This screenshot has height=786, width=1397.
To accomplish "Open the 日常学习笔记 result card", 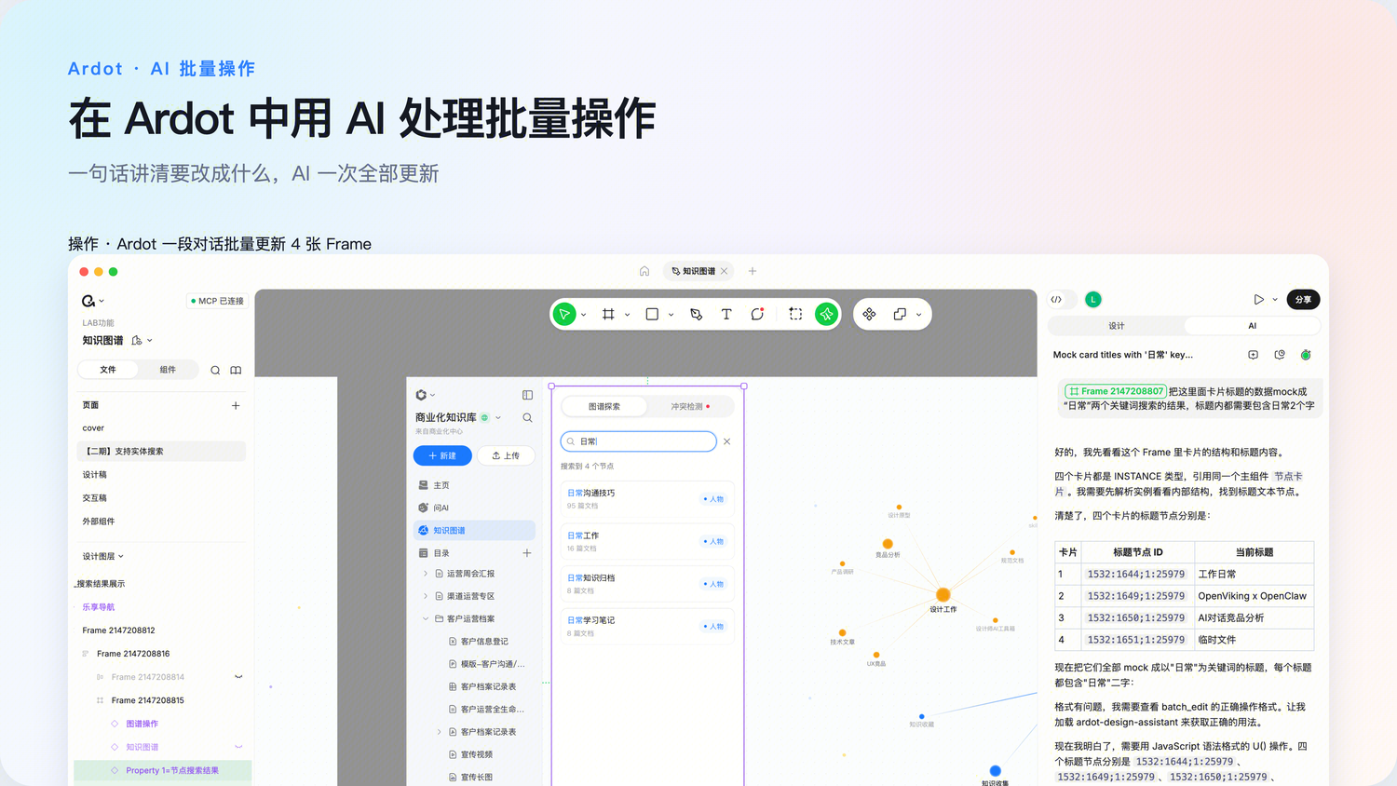I will [x=647, y=626].
